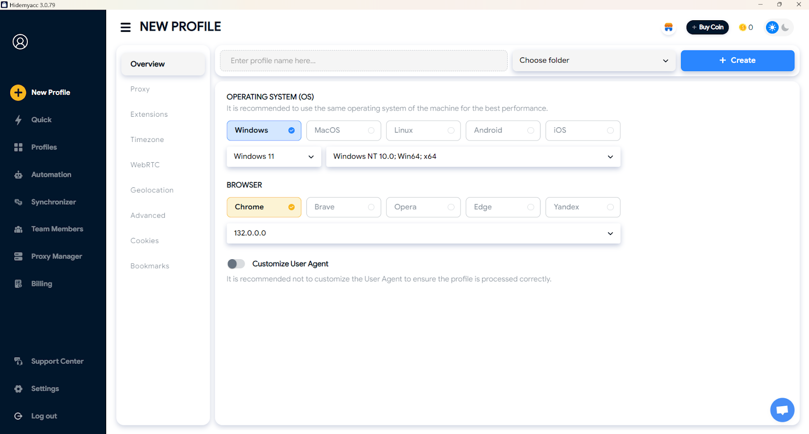Click the Proxy Manager server icon
Viewport: 809px width, 434px height.
click(18, 257)
